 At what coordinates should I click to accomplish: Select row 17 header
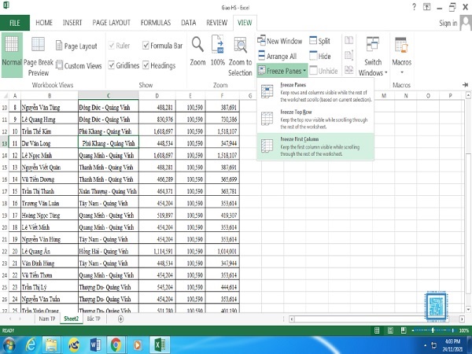pos(5,191)
